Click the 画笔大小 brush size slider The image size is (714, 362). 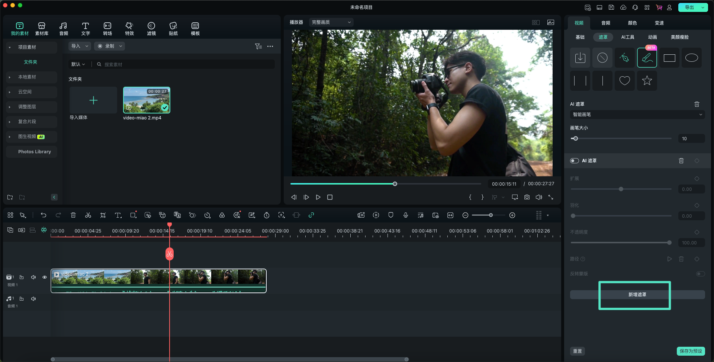point(621,139)
